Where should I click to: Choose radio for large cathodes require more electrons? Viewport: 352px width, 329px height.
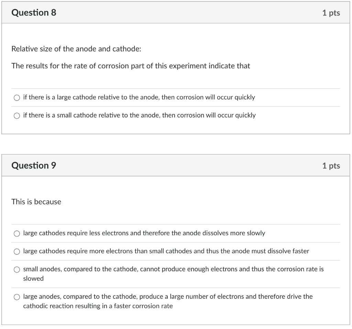tap(17, 252)
